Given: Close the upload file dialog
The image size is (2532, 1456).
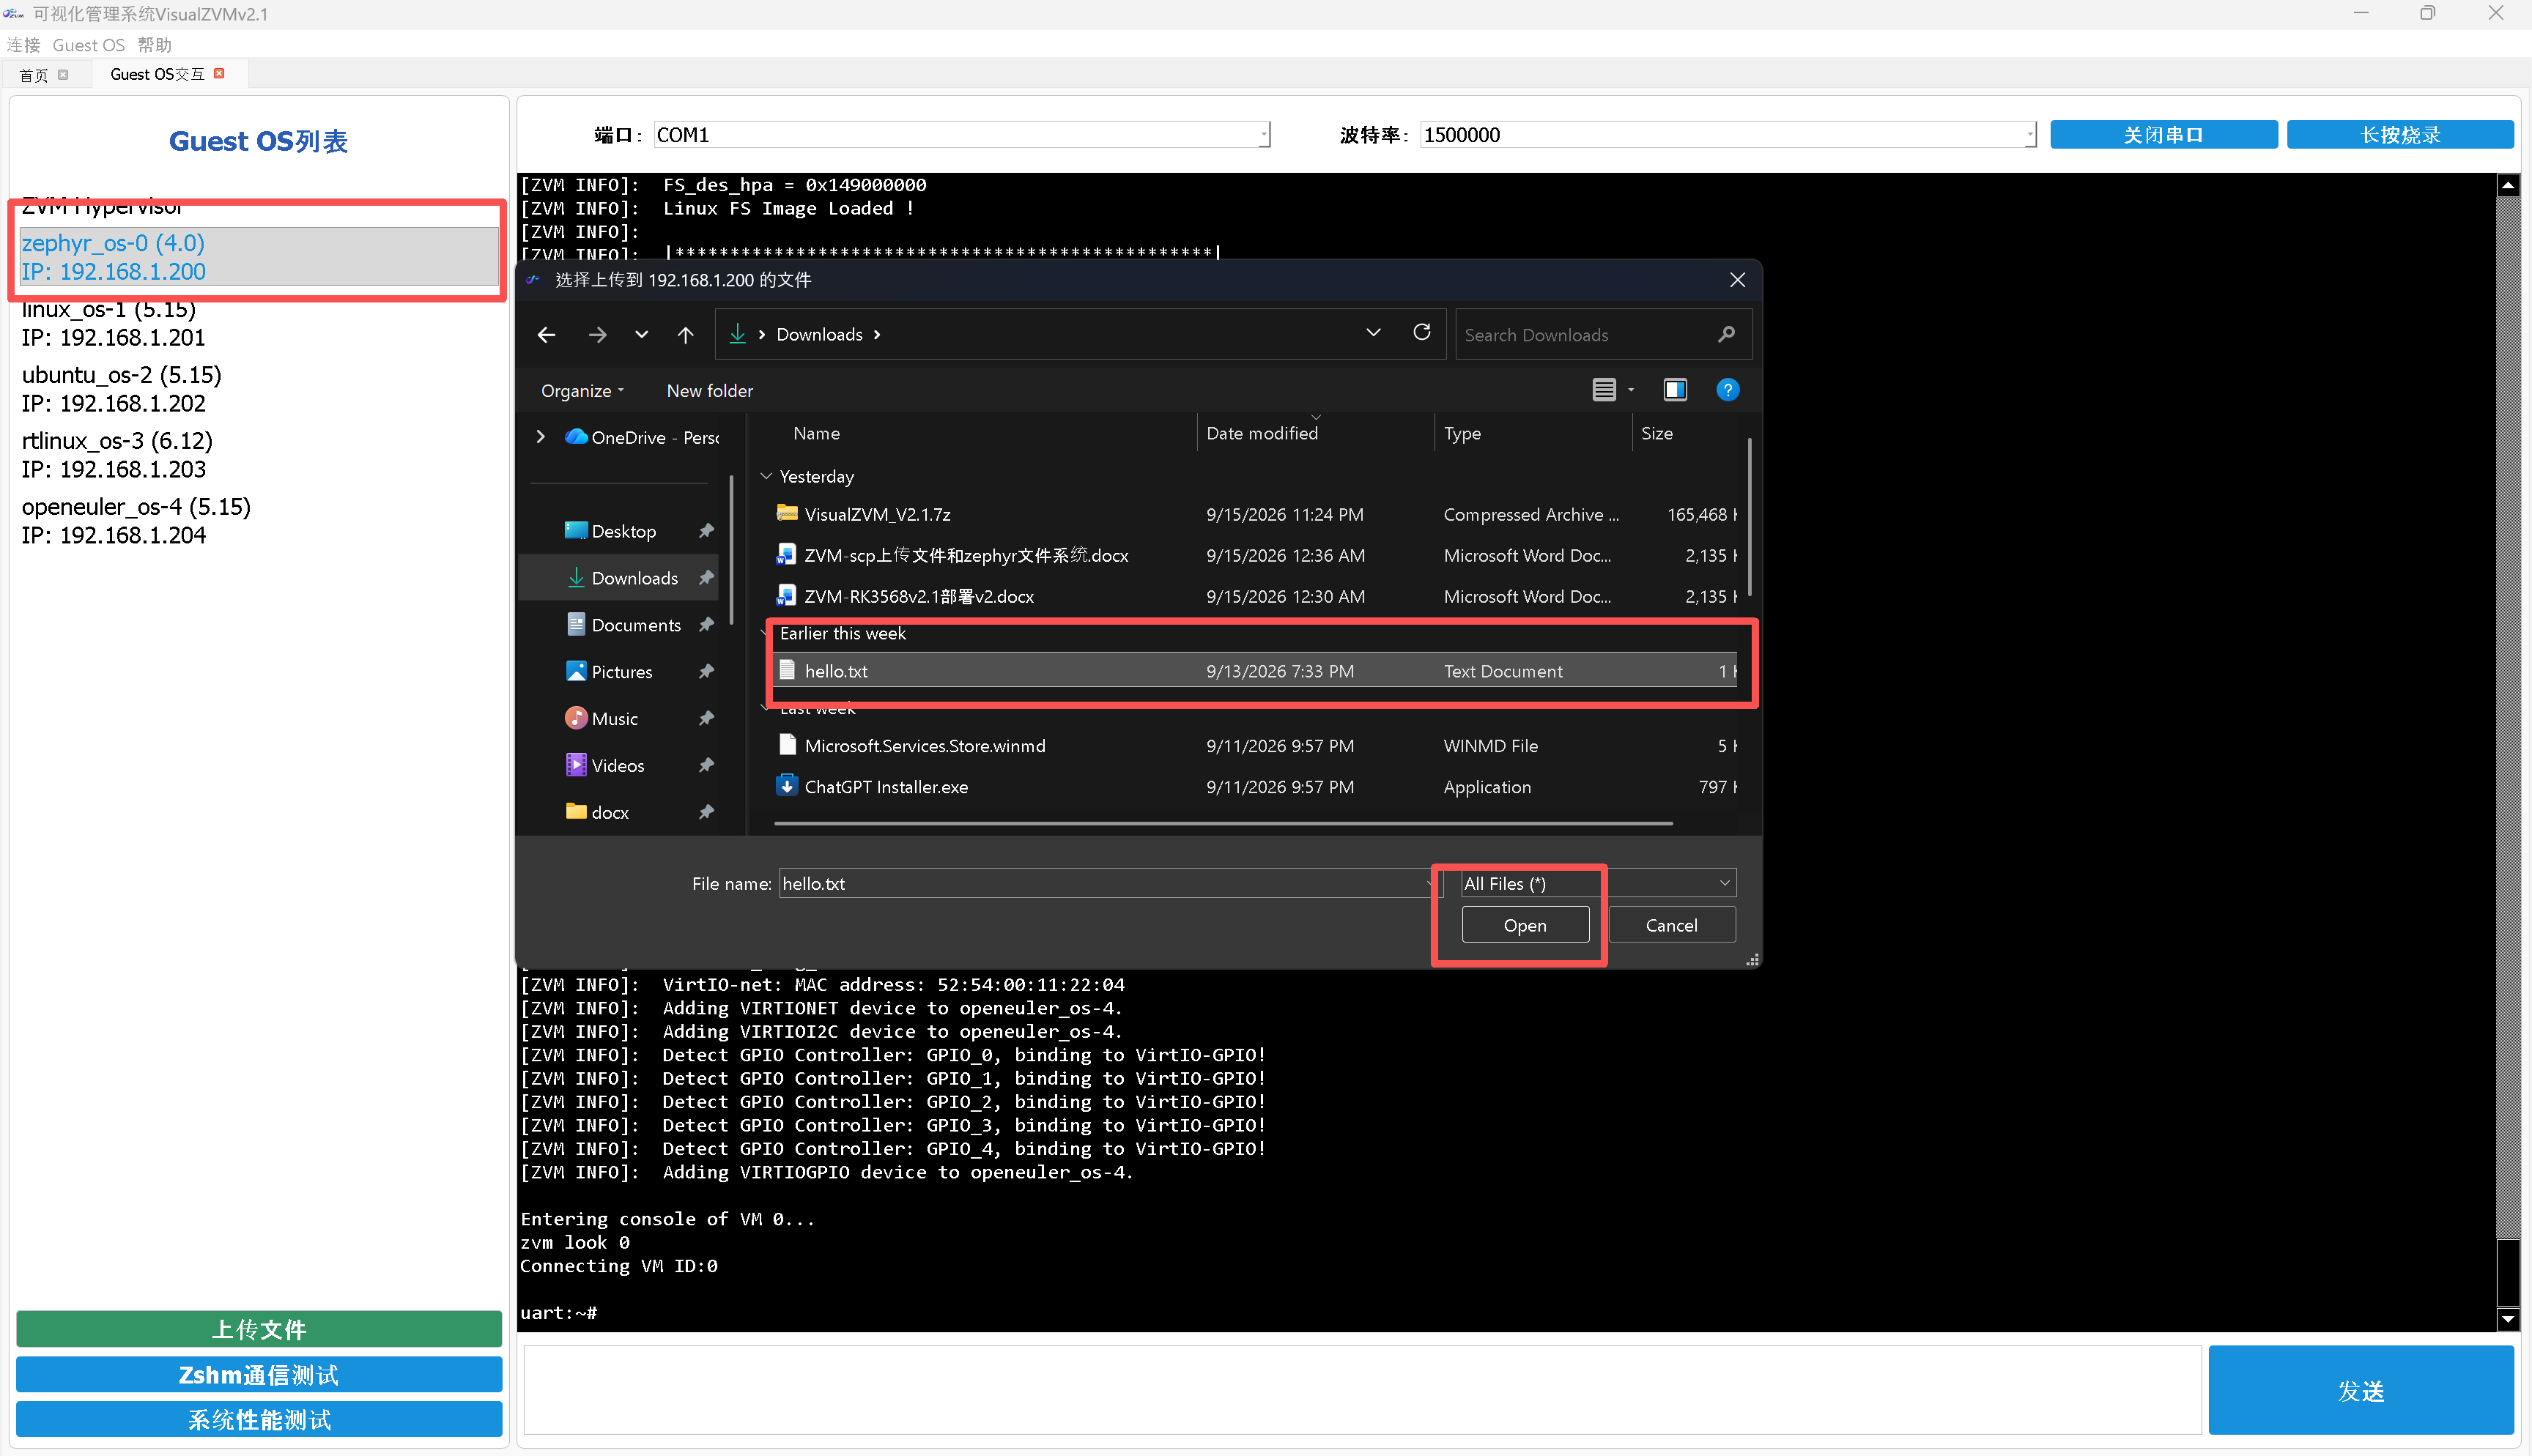Looking at the screenshot, I should (x=1737, y=280).
